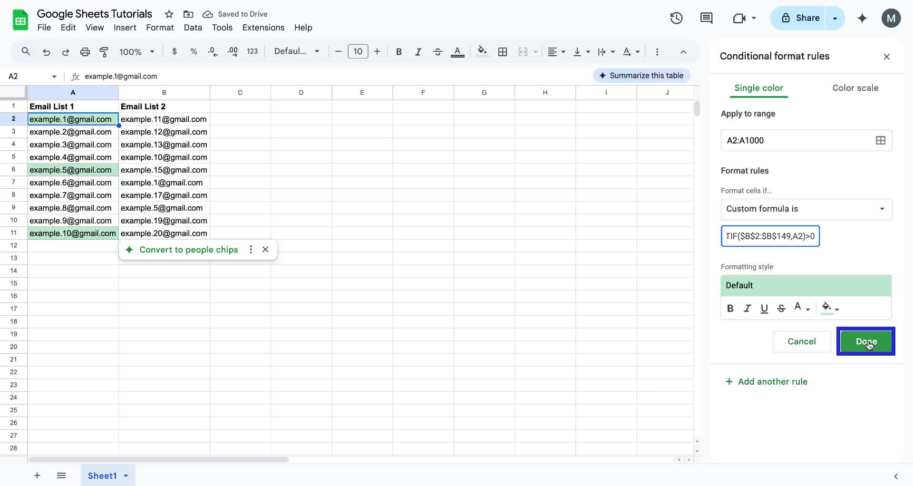Toggle bold in the Formatting style section

730,308
